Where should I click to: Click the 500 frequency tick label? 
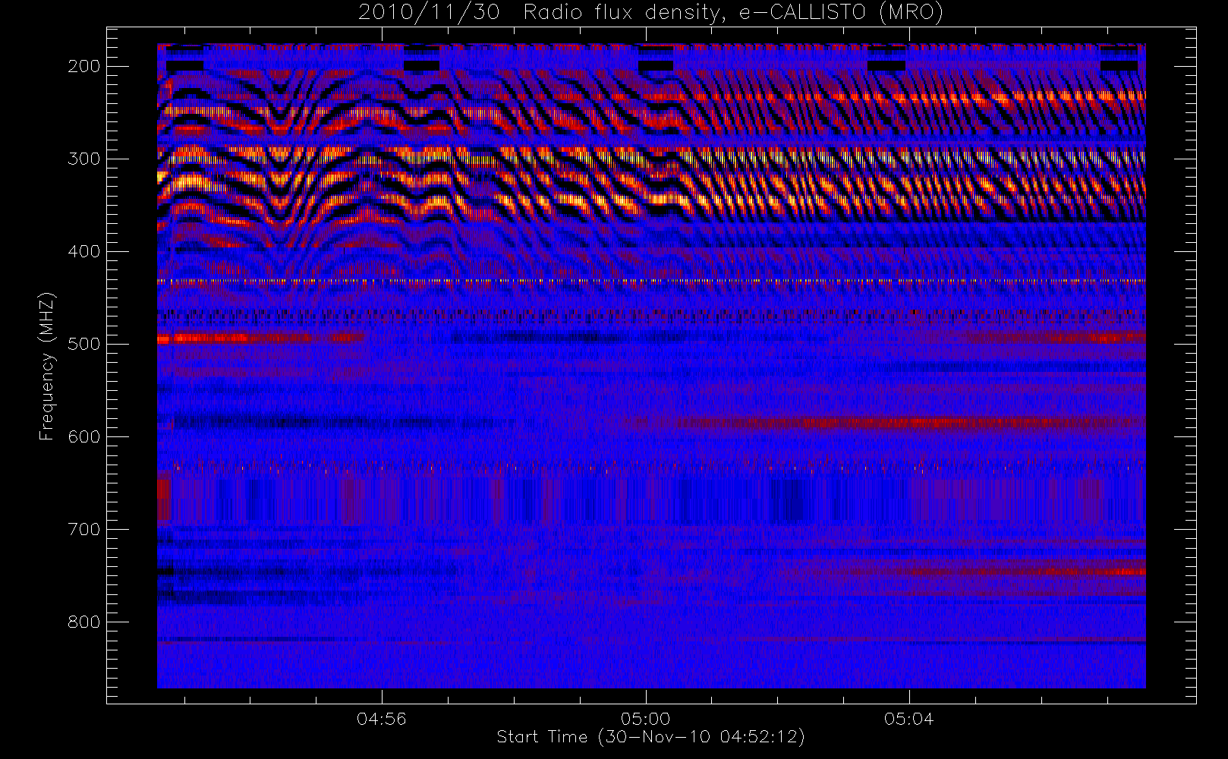click(x=84, y=344)
